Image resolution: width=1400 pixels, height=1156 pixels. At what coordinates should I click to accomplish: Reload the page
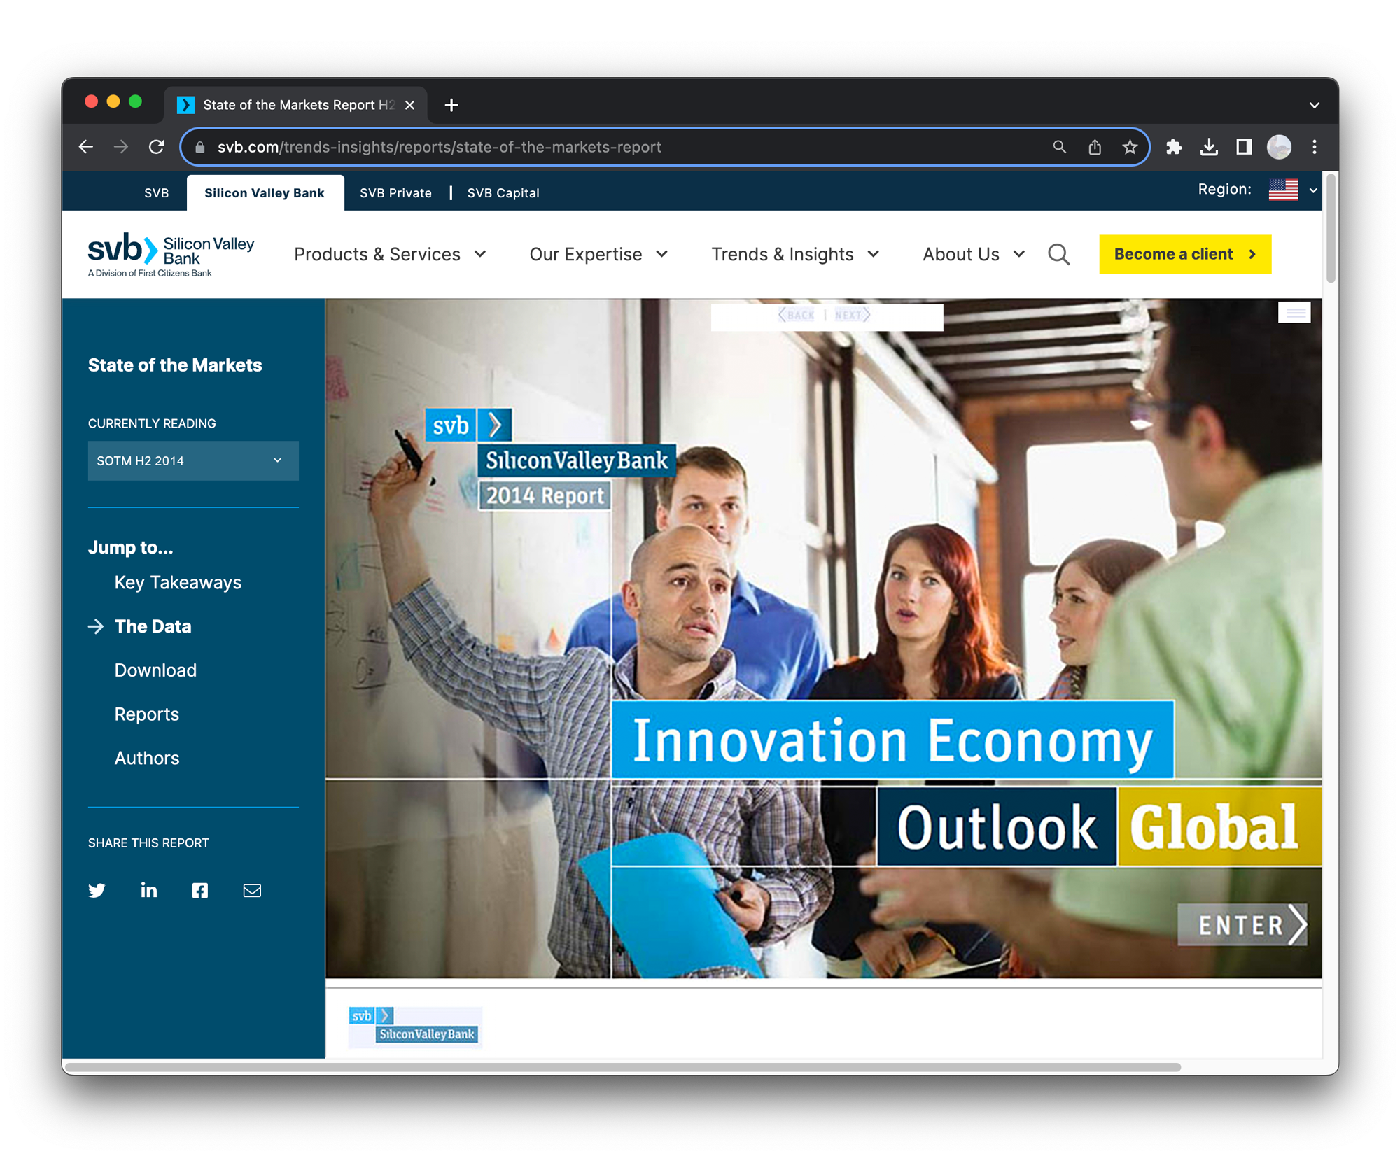tap(157, 147)
